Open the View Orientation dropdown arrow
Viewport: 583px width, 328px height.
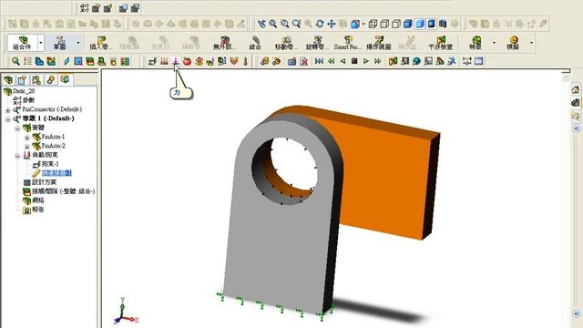pos(363,24)
